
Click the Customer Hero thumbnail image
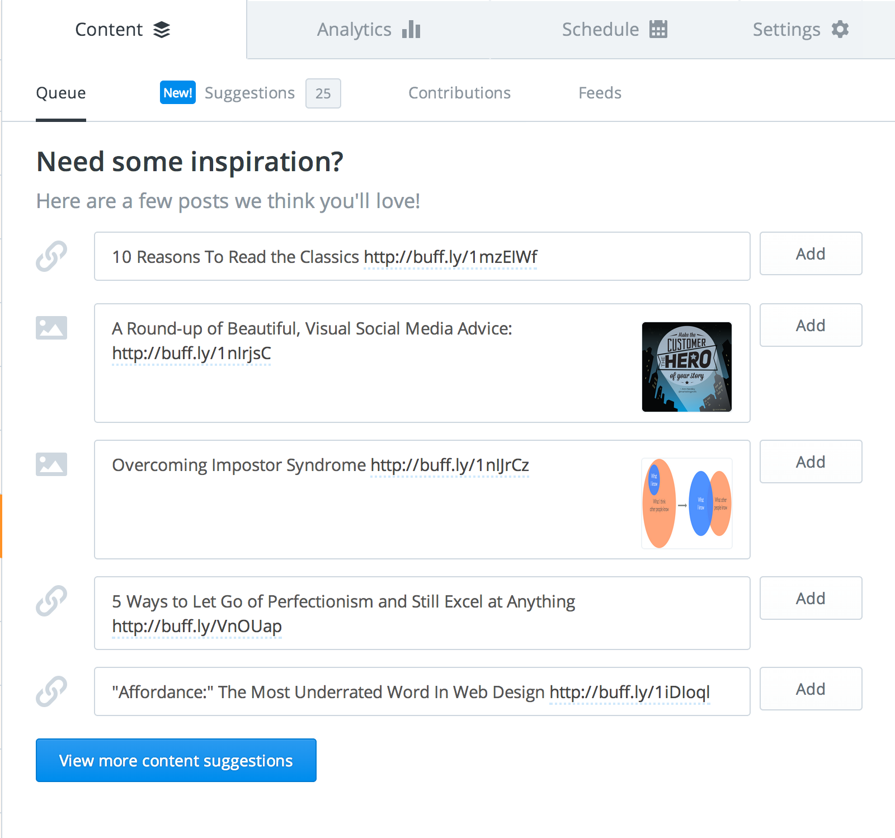686,367
